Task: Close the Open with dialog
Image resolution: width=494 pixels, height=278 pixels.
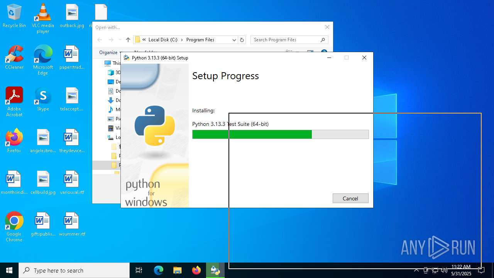Action: point(327,27)
